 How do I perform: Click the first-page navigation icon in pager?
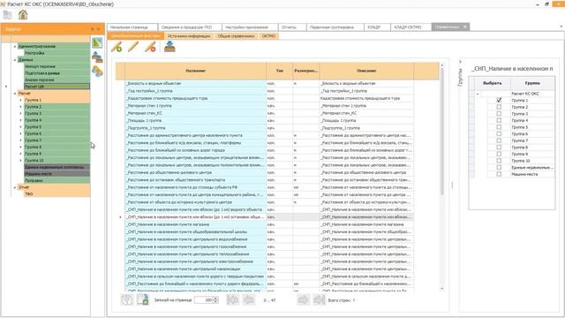(x=233, y=299)
